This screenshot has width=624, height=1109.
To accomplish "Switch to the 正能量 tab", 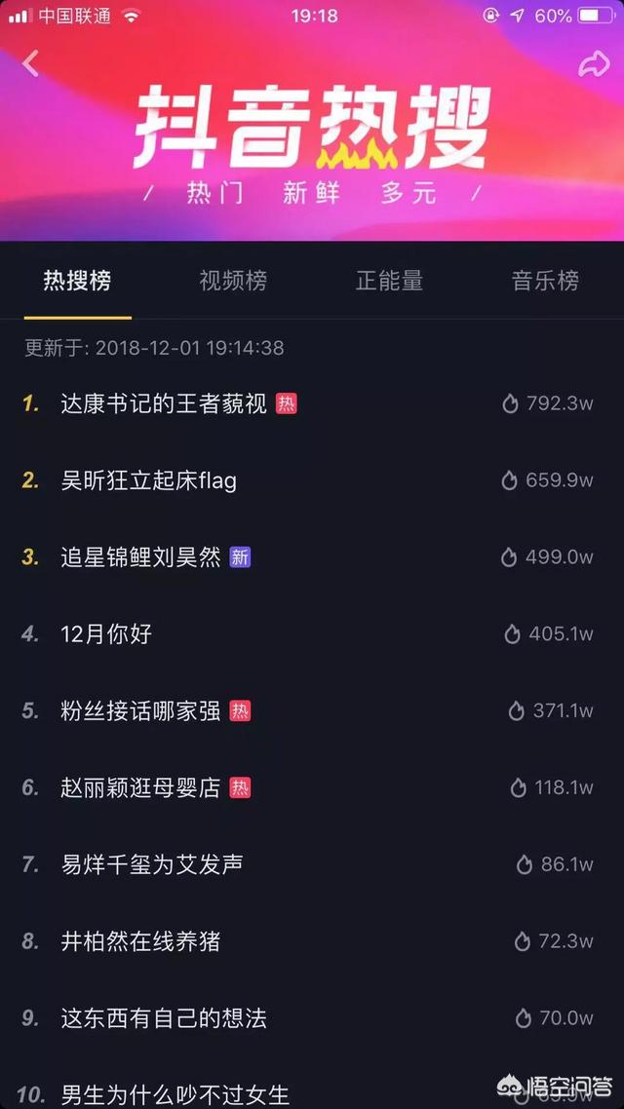I will [389, 281].
